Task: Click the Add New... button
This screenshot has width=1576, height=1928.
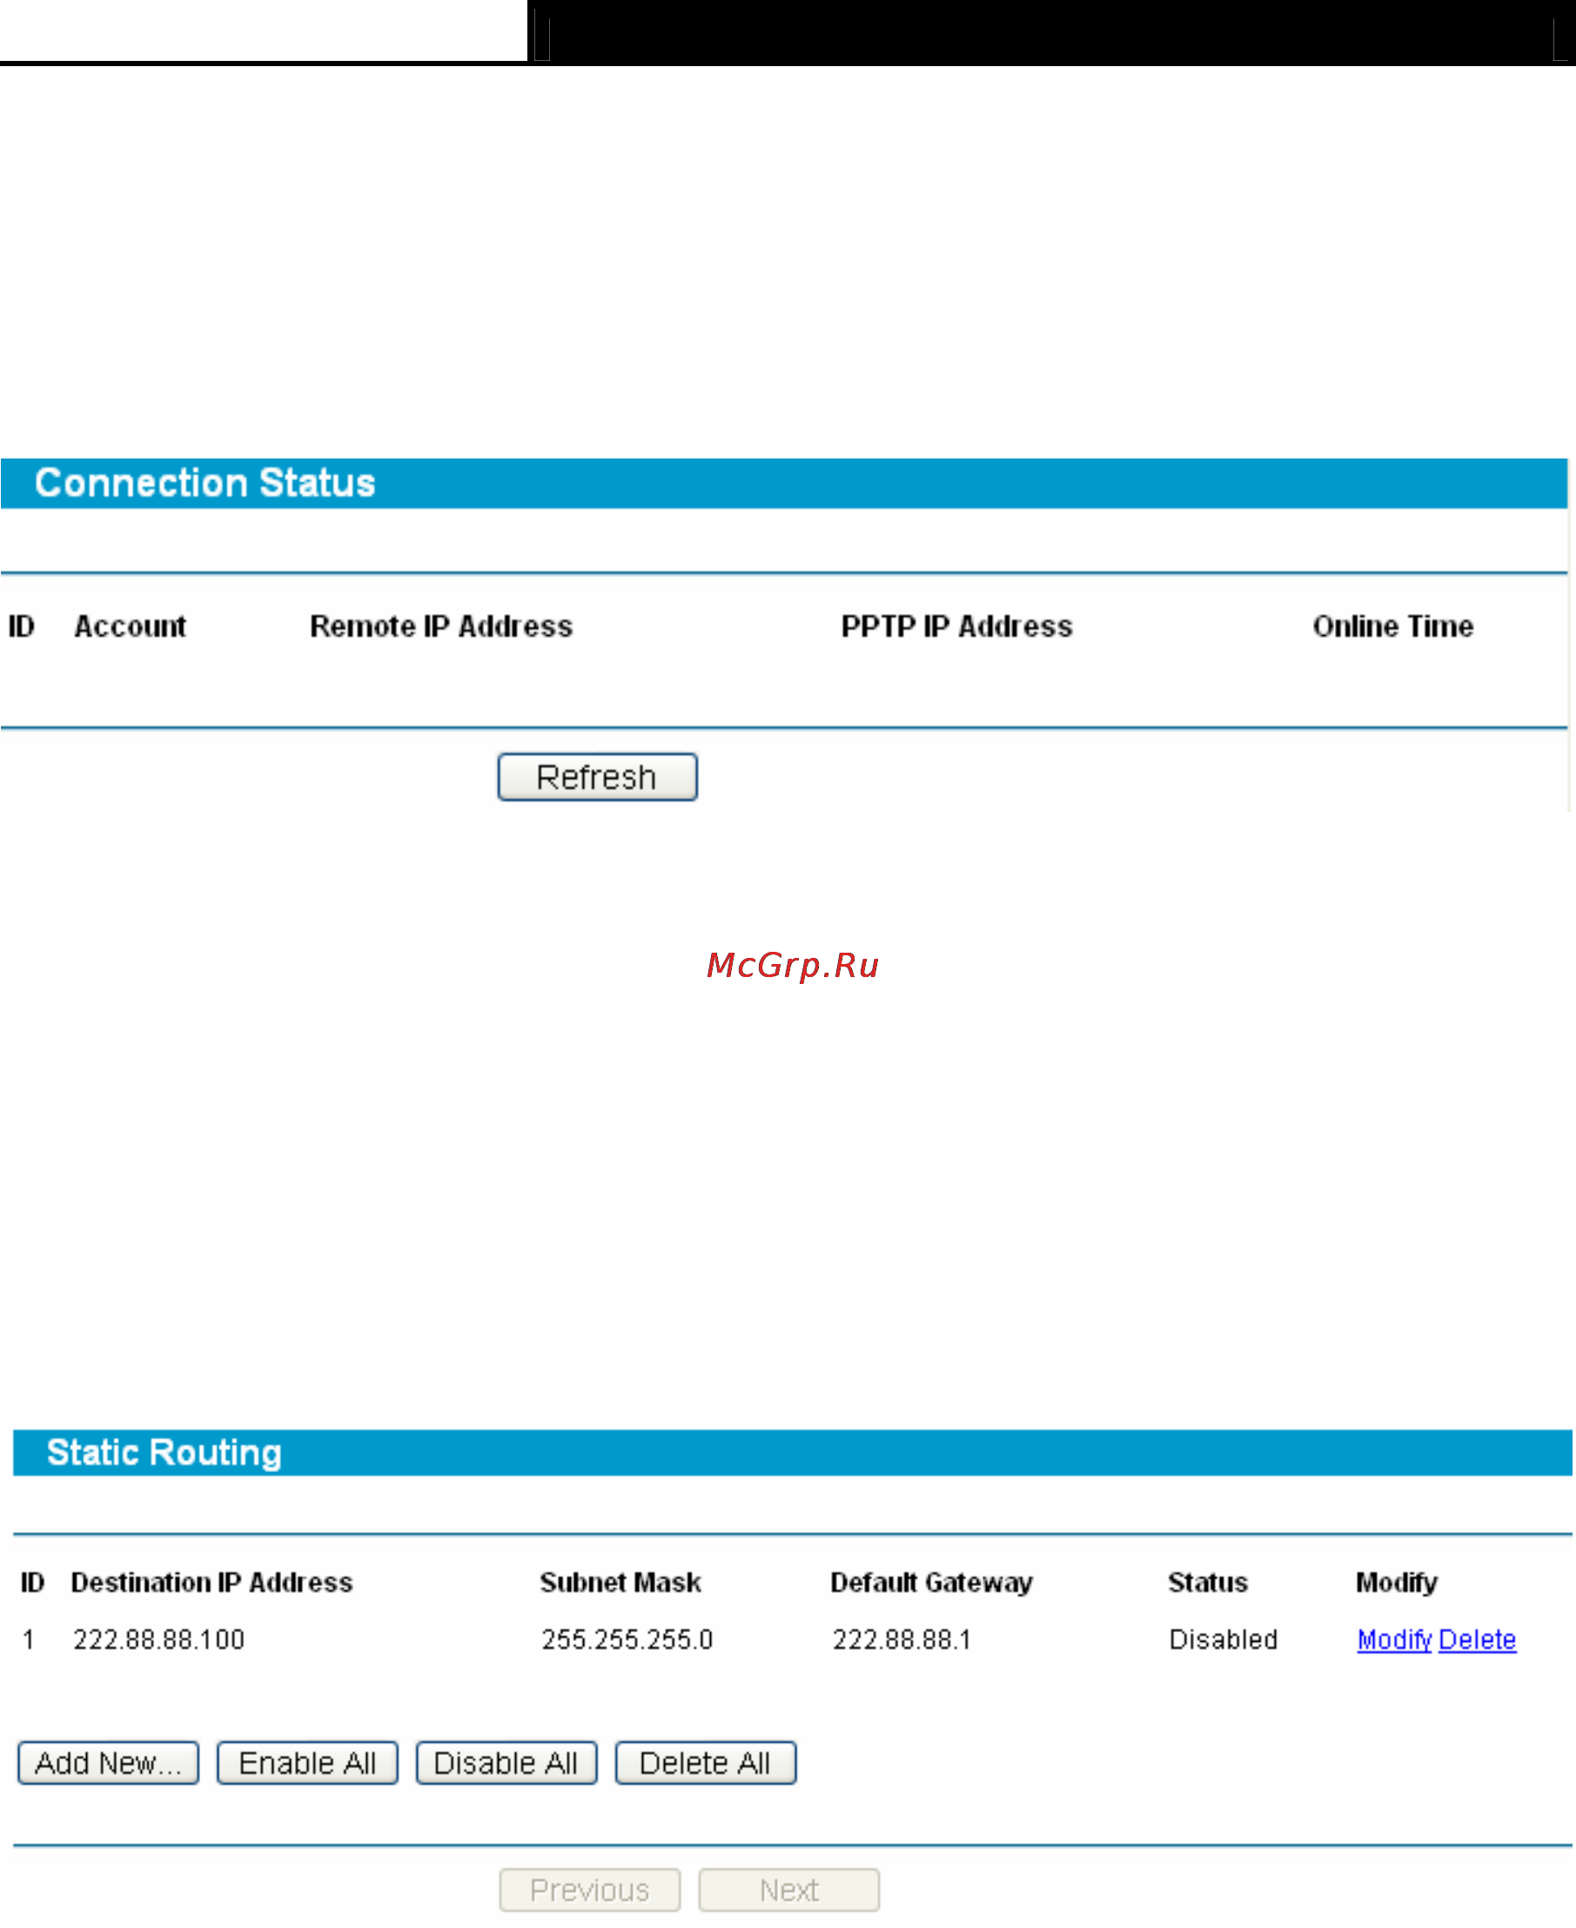Action: [x=108, y=1763]
